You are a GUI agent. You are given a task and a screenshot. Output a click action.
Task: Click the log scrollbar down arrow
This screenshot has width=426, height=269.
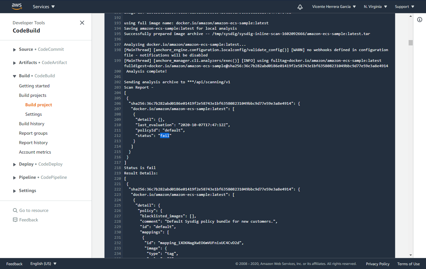(411, 255)
